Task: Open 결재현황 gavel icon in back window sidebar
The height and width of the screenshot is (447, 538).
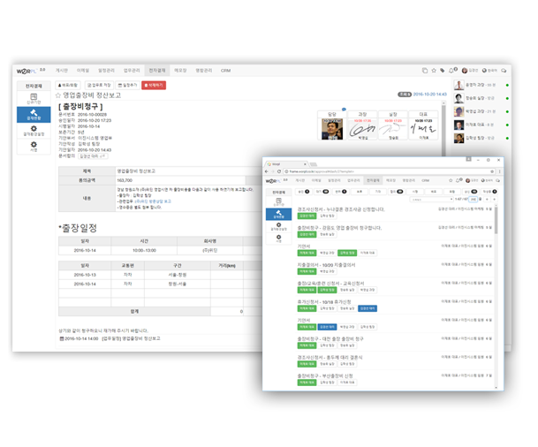Action: [34, 113]
